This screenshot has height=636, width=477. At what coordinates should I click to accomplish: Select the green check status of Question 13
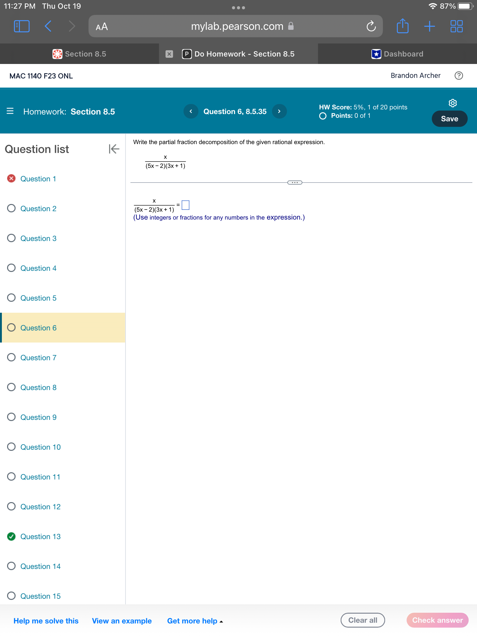[11, 536]
